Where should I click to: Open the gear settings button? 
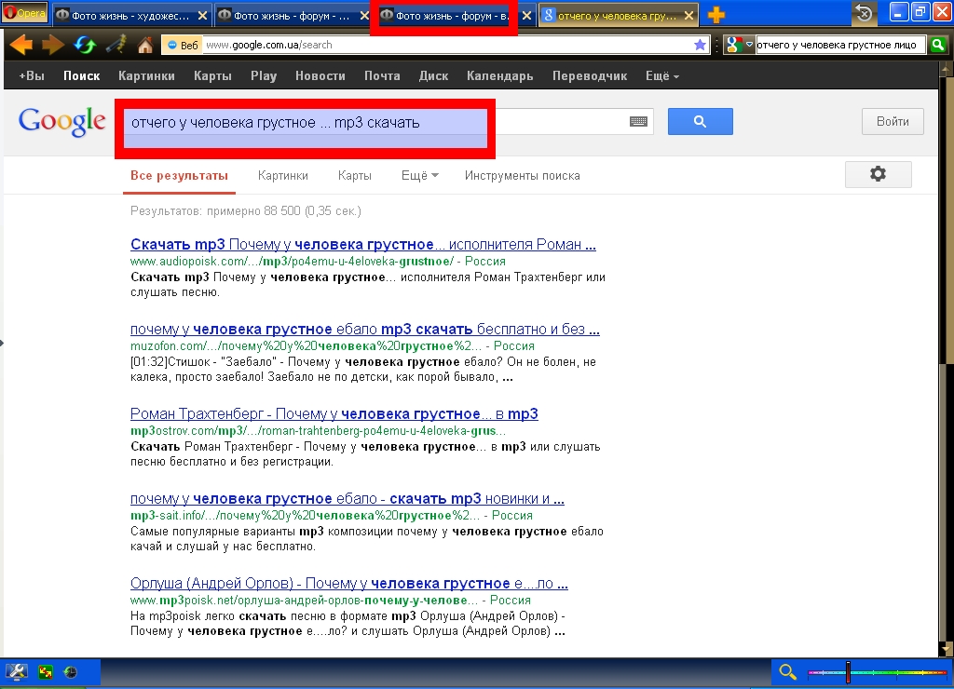coord(878,174)
